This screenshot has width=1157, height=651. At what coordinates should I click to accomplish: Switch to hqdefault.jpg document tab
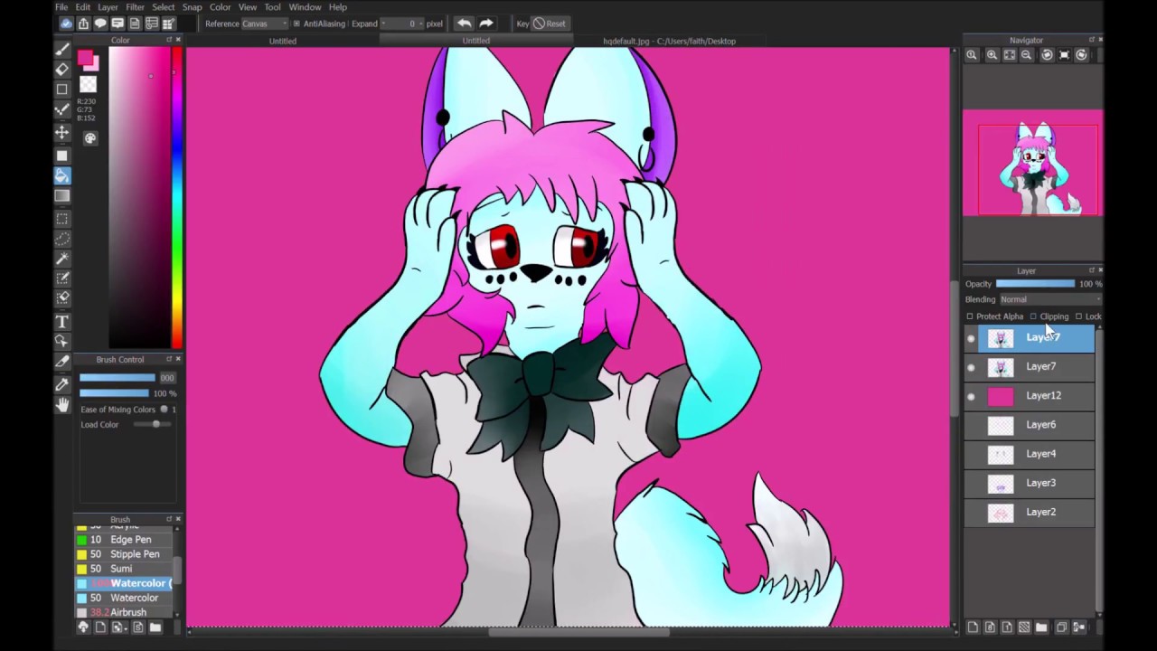pyautogui.click(x=669, y=41)
